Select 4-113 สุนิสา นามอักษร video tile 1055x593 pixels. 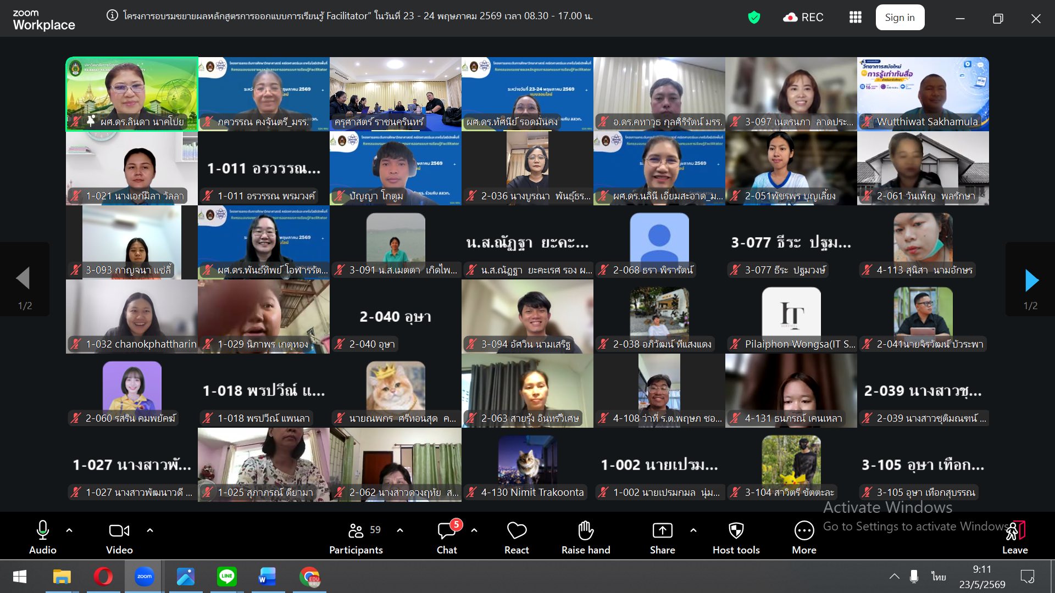click(923, 242)
